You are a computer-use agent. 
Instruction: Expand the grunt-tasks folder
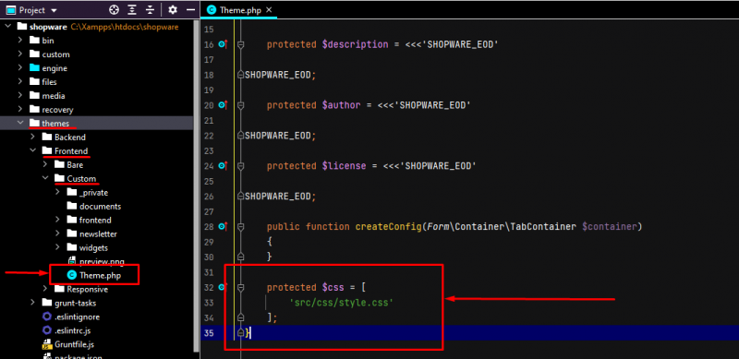32,303
